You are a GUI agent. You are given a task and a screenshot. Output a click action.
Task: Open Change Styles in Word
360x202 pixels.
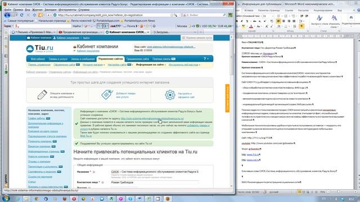tap(334, 21)
